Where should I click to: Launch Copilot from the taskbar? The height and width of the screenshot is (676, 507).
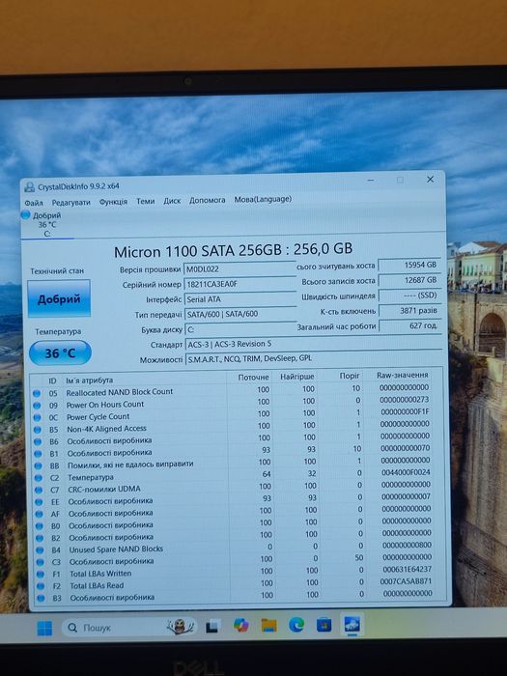click(241, 625)
